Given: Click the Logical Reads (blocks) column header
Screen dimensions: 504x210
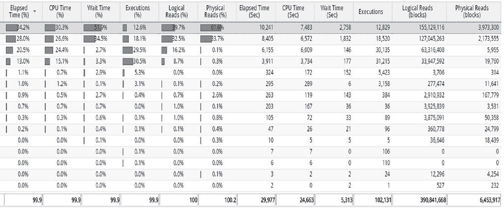Looking at the screenshot, I should click(419, 12).
